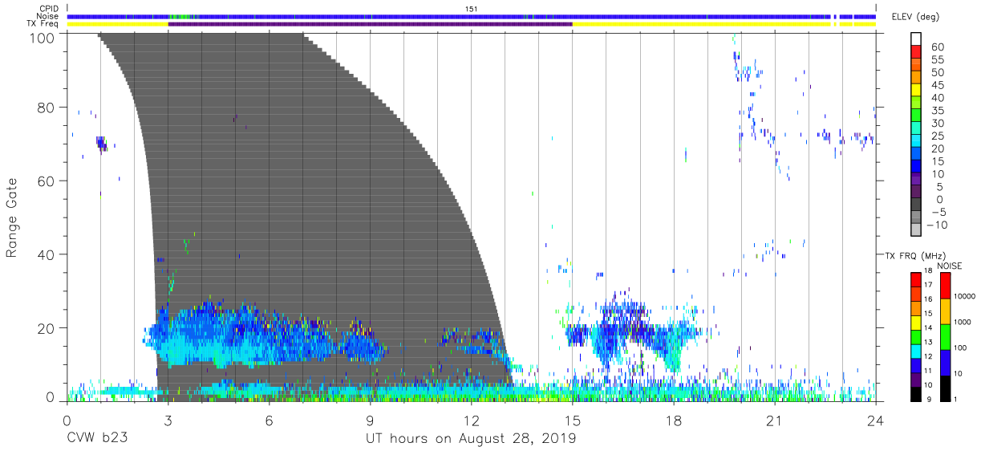Click the "TX Freq" row label at top left
This screenshot has width=985, height=455.
click(x=43, y=24)
